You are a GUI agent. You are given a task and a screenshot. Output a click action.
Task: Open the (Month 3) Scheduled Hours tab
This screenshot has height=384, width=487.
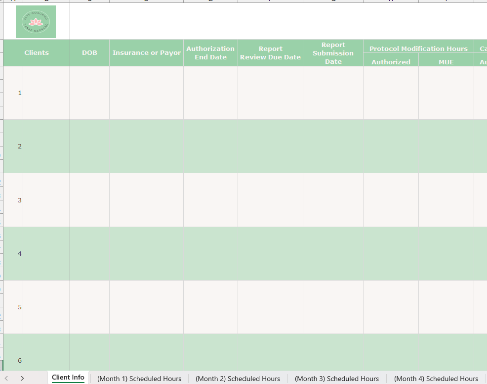click(x=337, y=379)
